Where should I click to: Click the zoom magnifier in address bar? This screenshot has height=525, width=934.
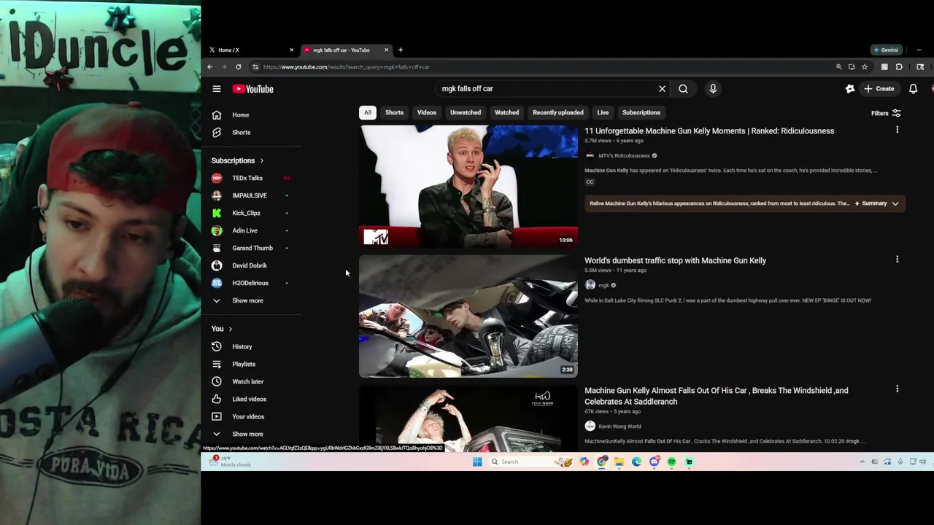(x=839, y=67)
